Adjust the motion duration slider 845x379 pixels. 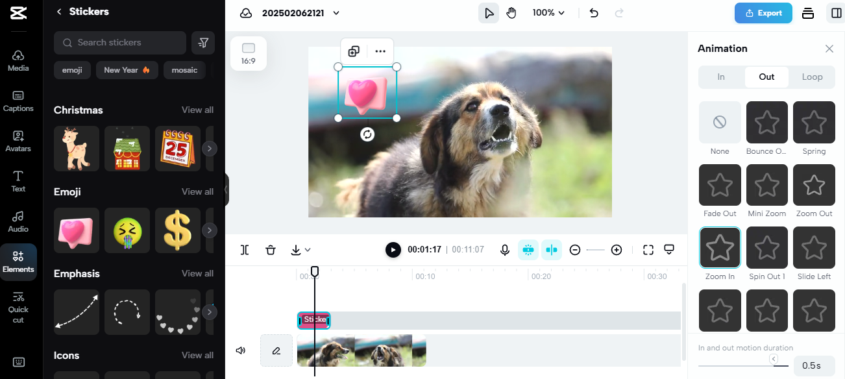(x=774, y=360)
